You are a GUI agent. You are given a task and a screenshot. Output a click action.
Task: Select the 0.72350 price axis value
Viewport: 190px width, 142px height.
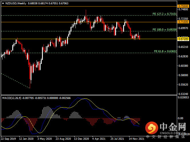pos(183,19)
